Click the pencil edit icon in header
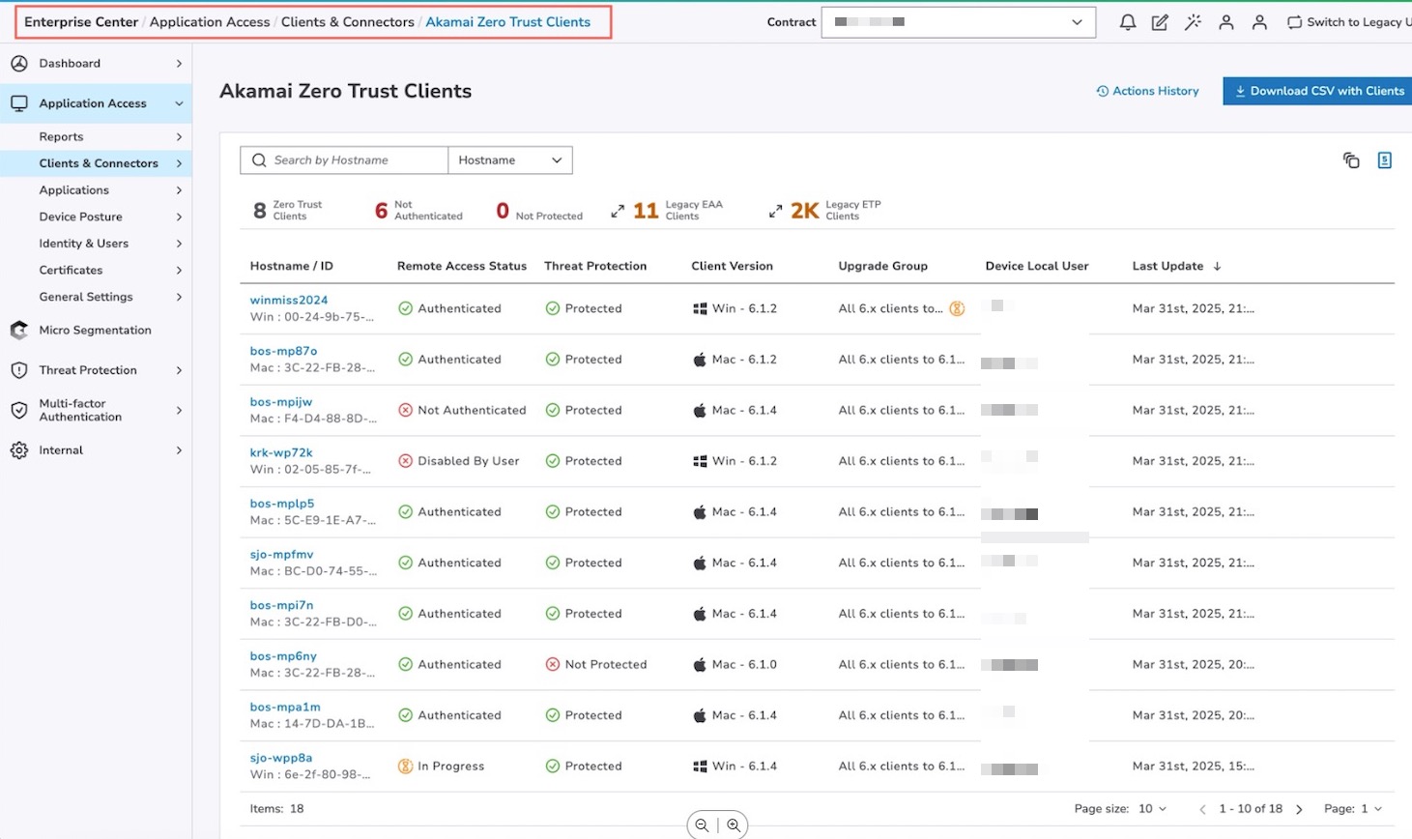1412x839 pixels. pos(1160,22)
